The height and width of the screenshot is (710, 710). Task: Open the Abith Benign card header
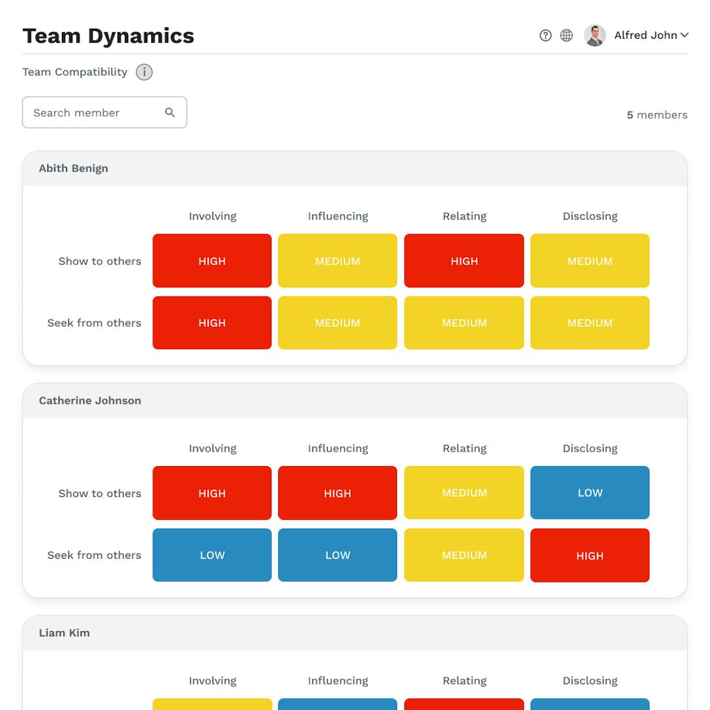[354, 168]
